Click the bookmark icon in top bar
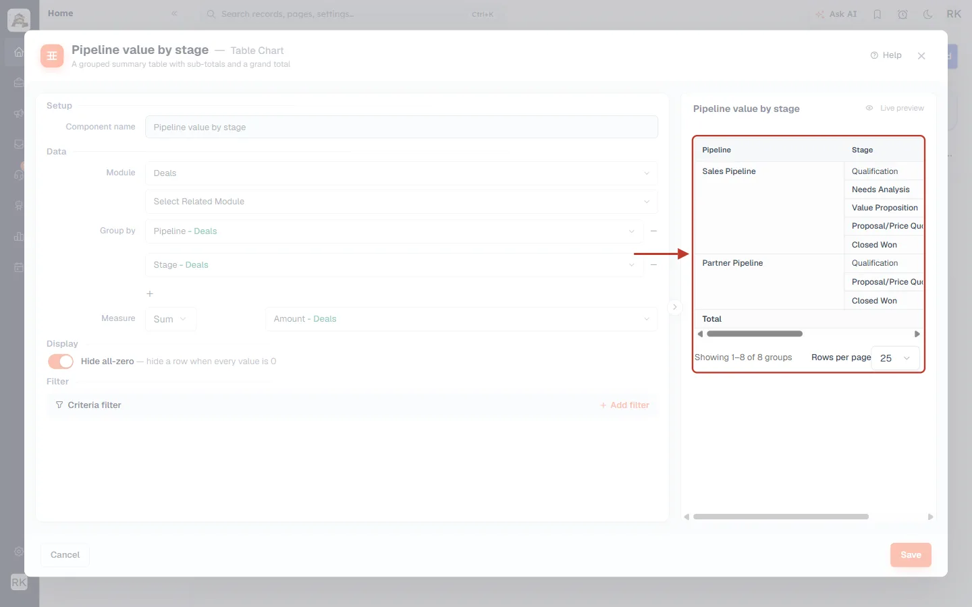 [878, 14]
